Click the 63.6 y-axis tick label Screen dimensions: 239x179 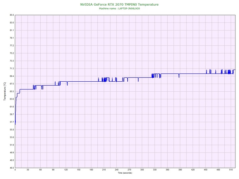tap(12, 99)
